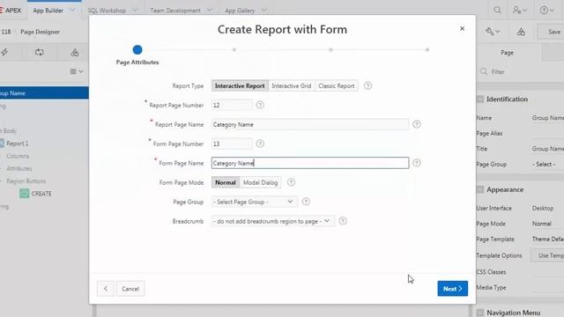
Task: Click the Form Page Number field
Action: (x=232, y=144)
